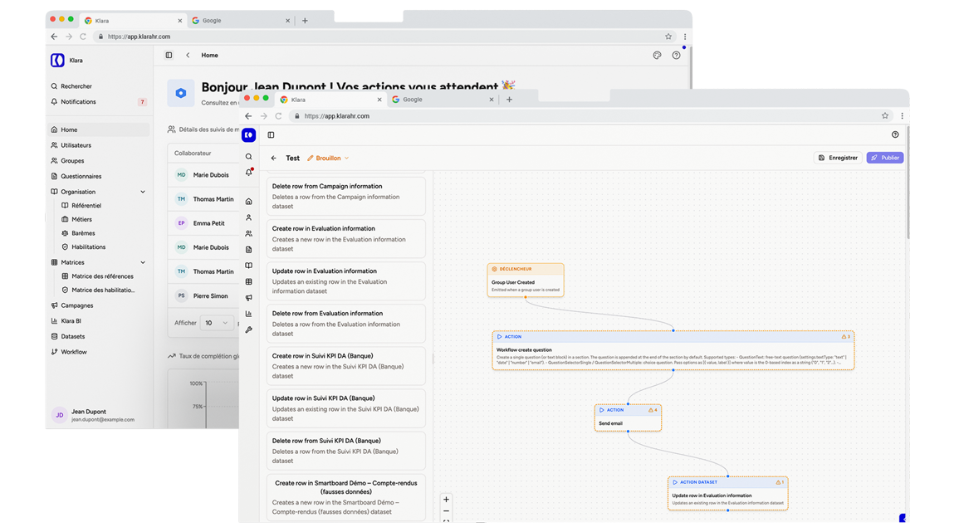Open new tab in back browser window
This screenshot has height=532, width=964.
pos(305,20)
